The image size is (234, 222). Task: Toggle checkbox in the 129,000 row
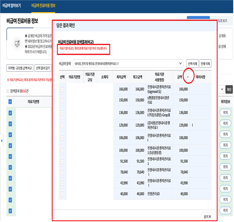click(62, 125)
